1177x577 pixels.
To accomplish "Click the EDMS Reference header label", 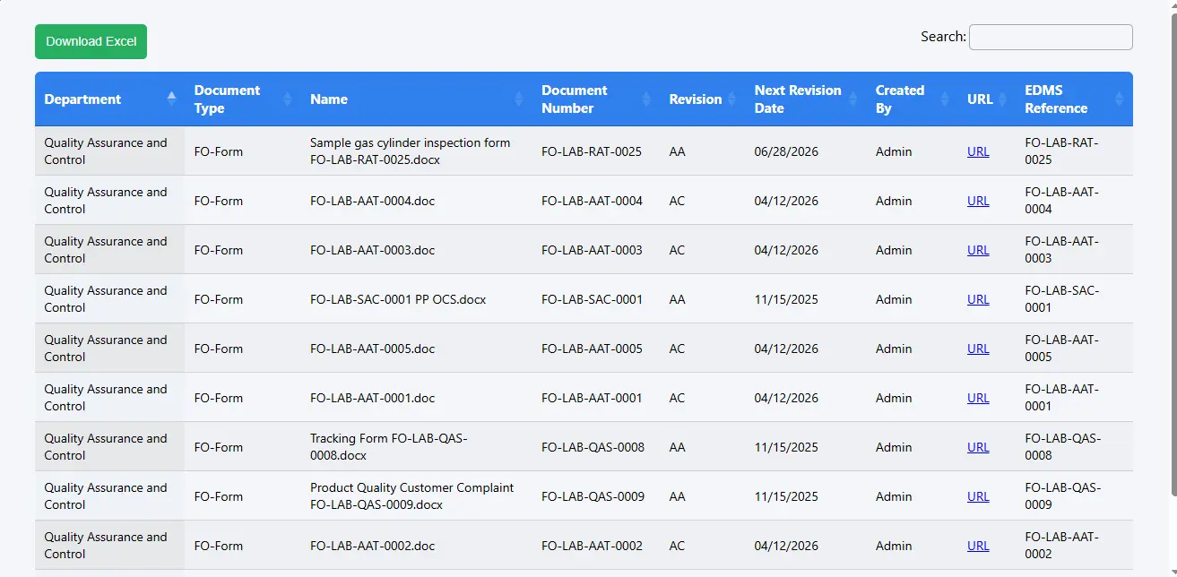I will tap(1056, 99).
